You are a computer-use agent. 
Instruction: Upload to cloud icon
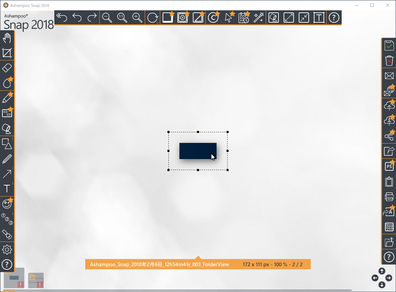(x=389, y=105)
